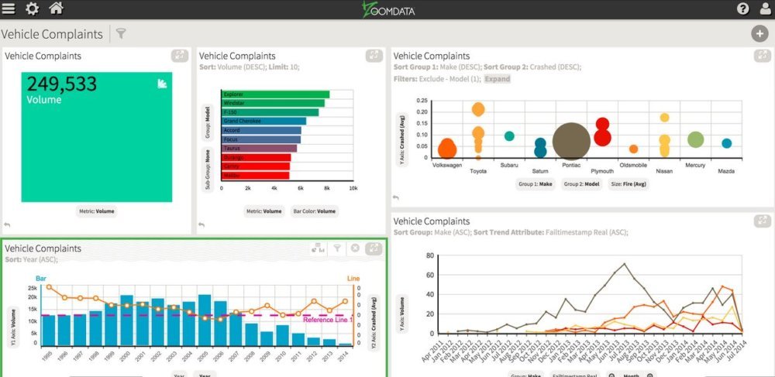Remove the bar-line chart widget
This screenshot has width=775, height=377.
point(355,248)
